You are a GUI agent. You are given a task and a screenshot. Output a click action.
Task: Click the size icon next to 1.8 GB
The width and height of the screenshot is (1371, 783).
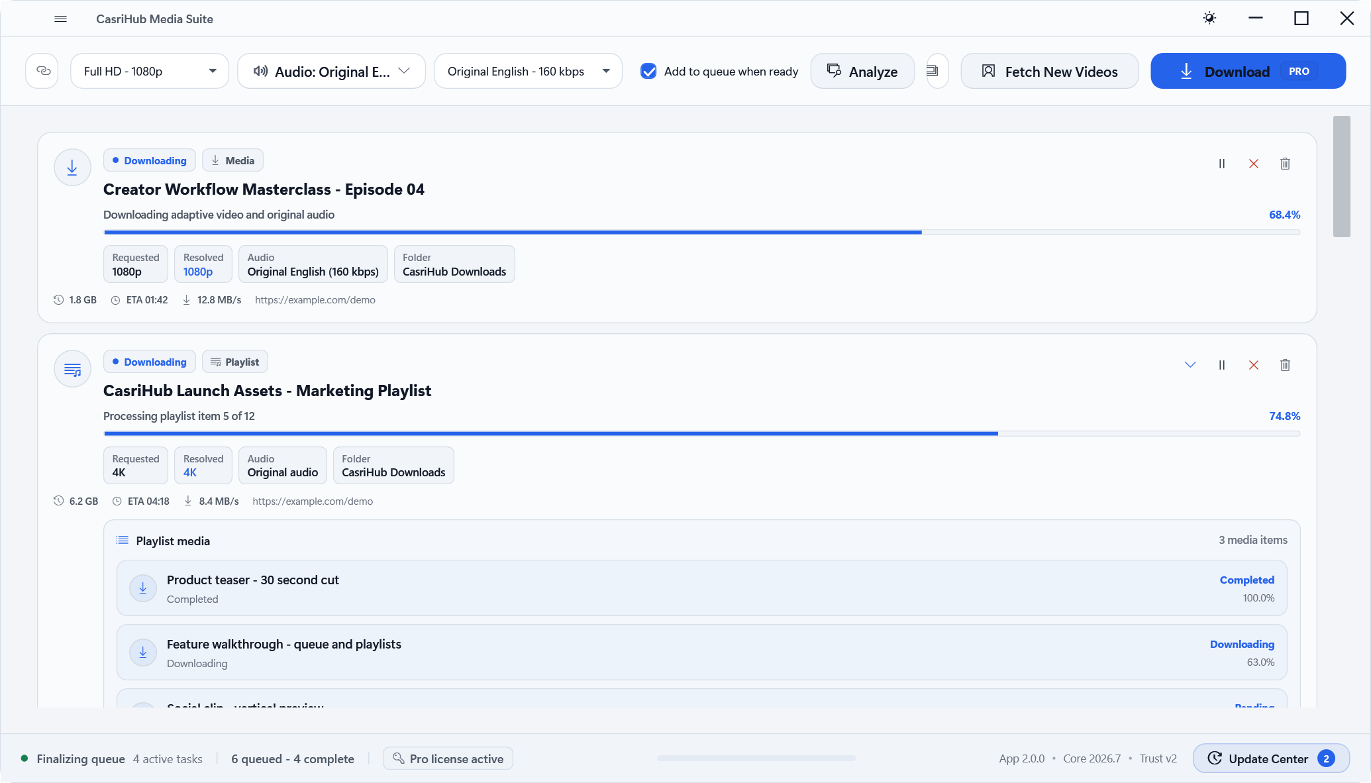[x=59, y=300]
